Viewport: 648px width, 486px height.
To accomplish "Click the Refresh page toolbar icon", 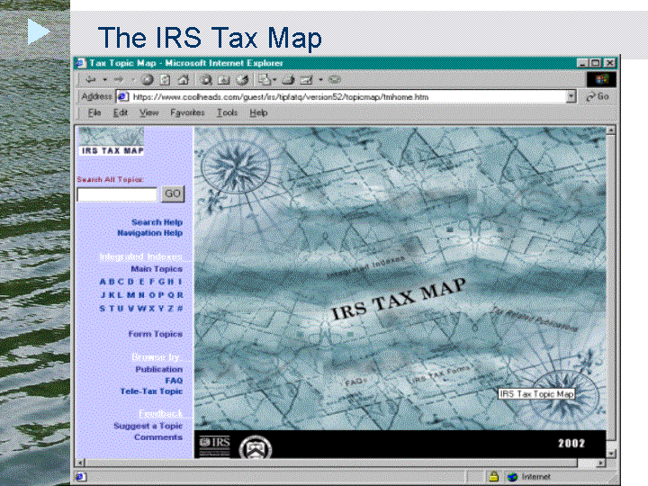I will tap(165, 79).
